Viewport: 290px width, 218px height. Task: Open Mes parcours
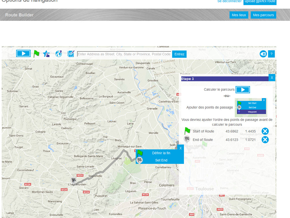[x=263, y=15]
